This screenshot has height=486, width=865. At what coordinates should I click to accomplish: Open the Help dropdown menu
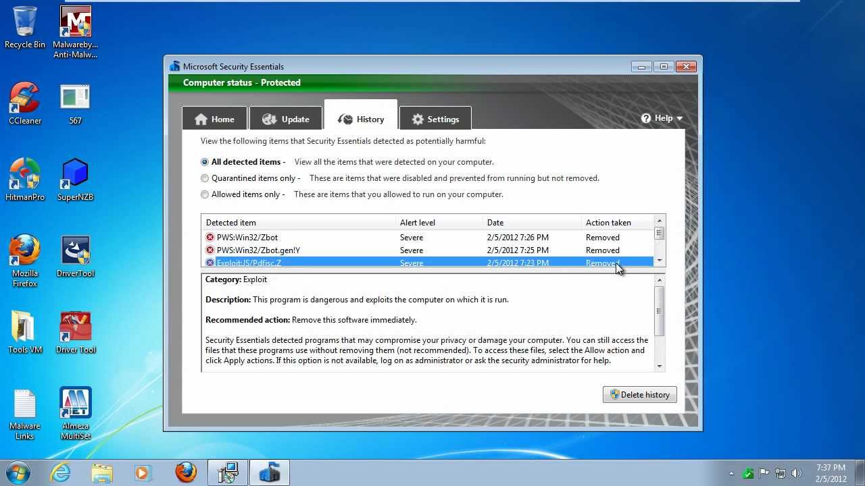(662, 118)
